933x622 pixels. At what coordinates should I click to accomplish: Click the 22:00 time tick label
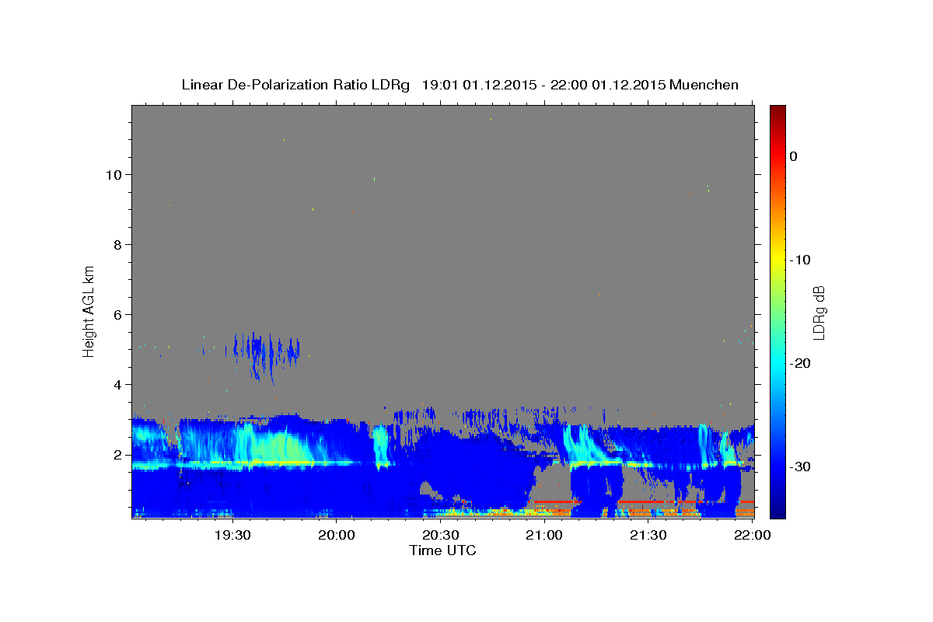(751, 535)
